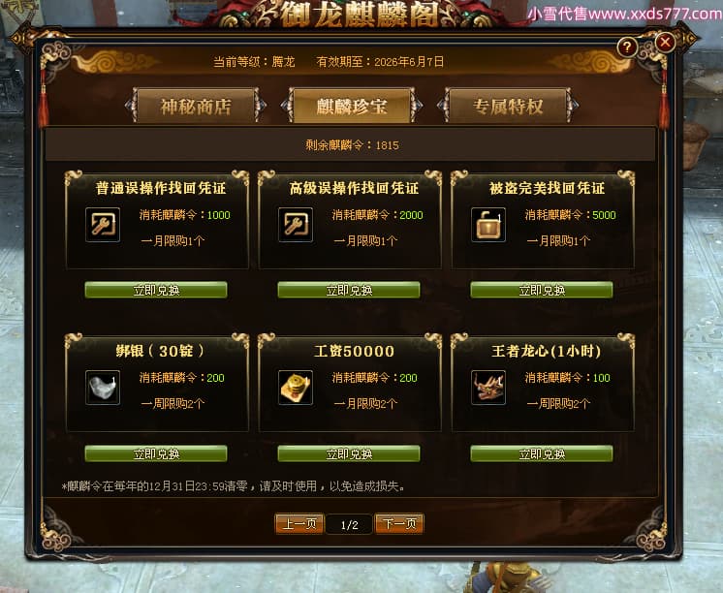This screenshot has width=723, height=593.
Task: Select the 麒麟珍宝 tab
Action: click(352, 106)
